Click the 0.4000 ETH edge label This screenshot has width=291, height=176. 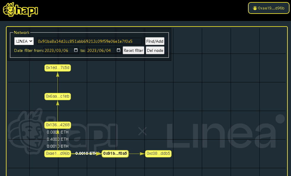pos(57,139)
